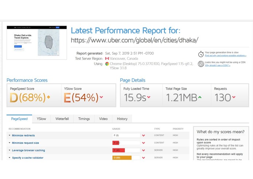Click the red chevron on Minimize request size row
The height and width of the screenshot is (179, 253).
click(x=143, y=143)
